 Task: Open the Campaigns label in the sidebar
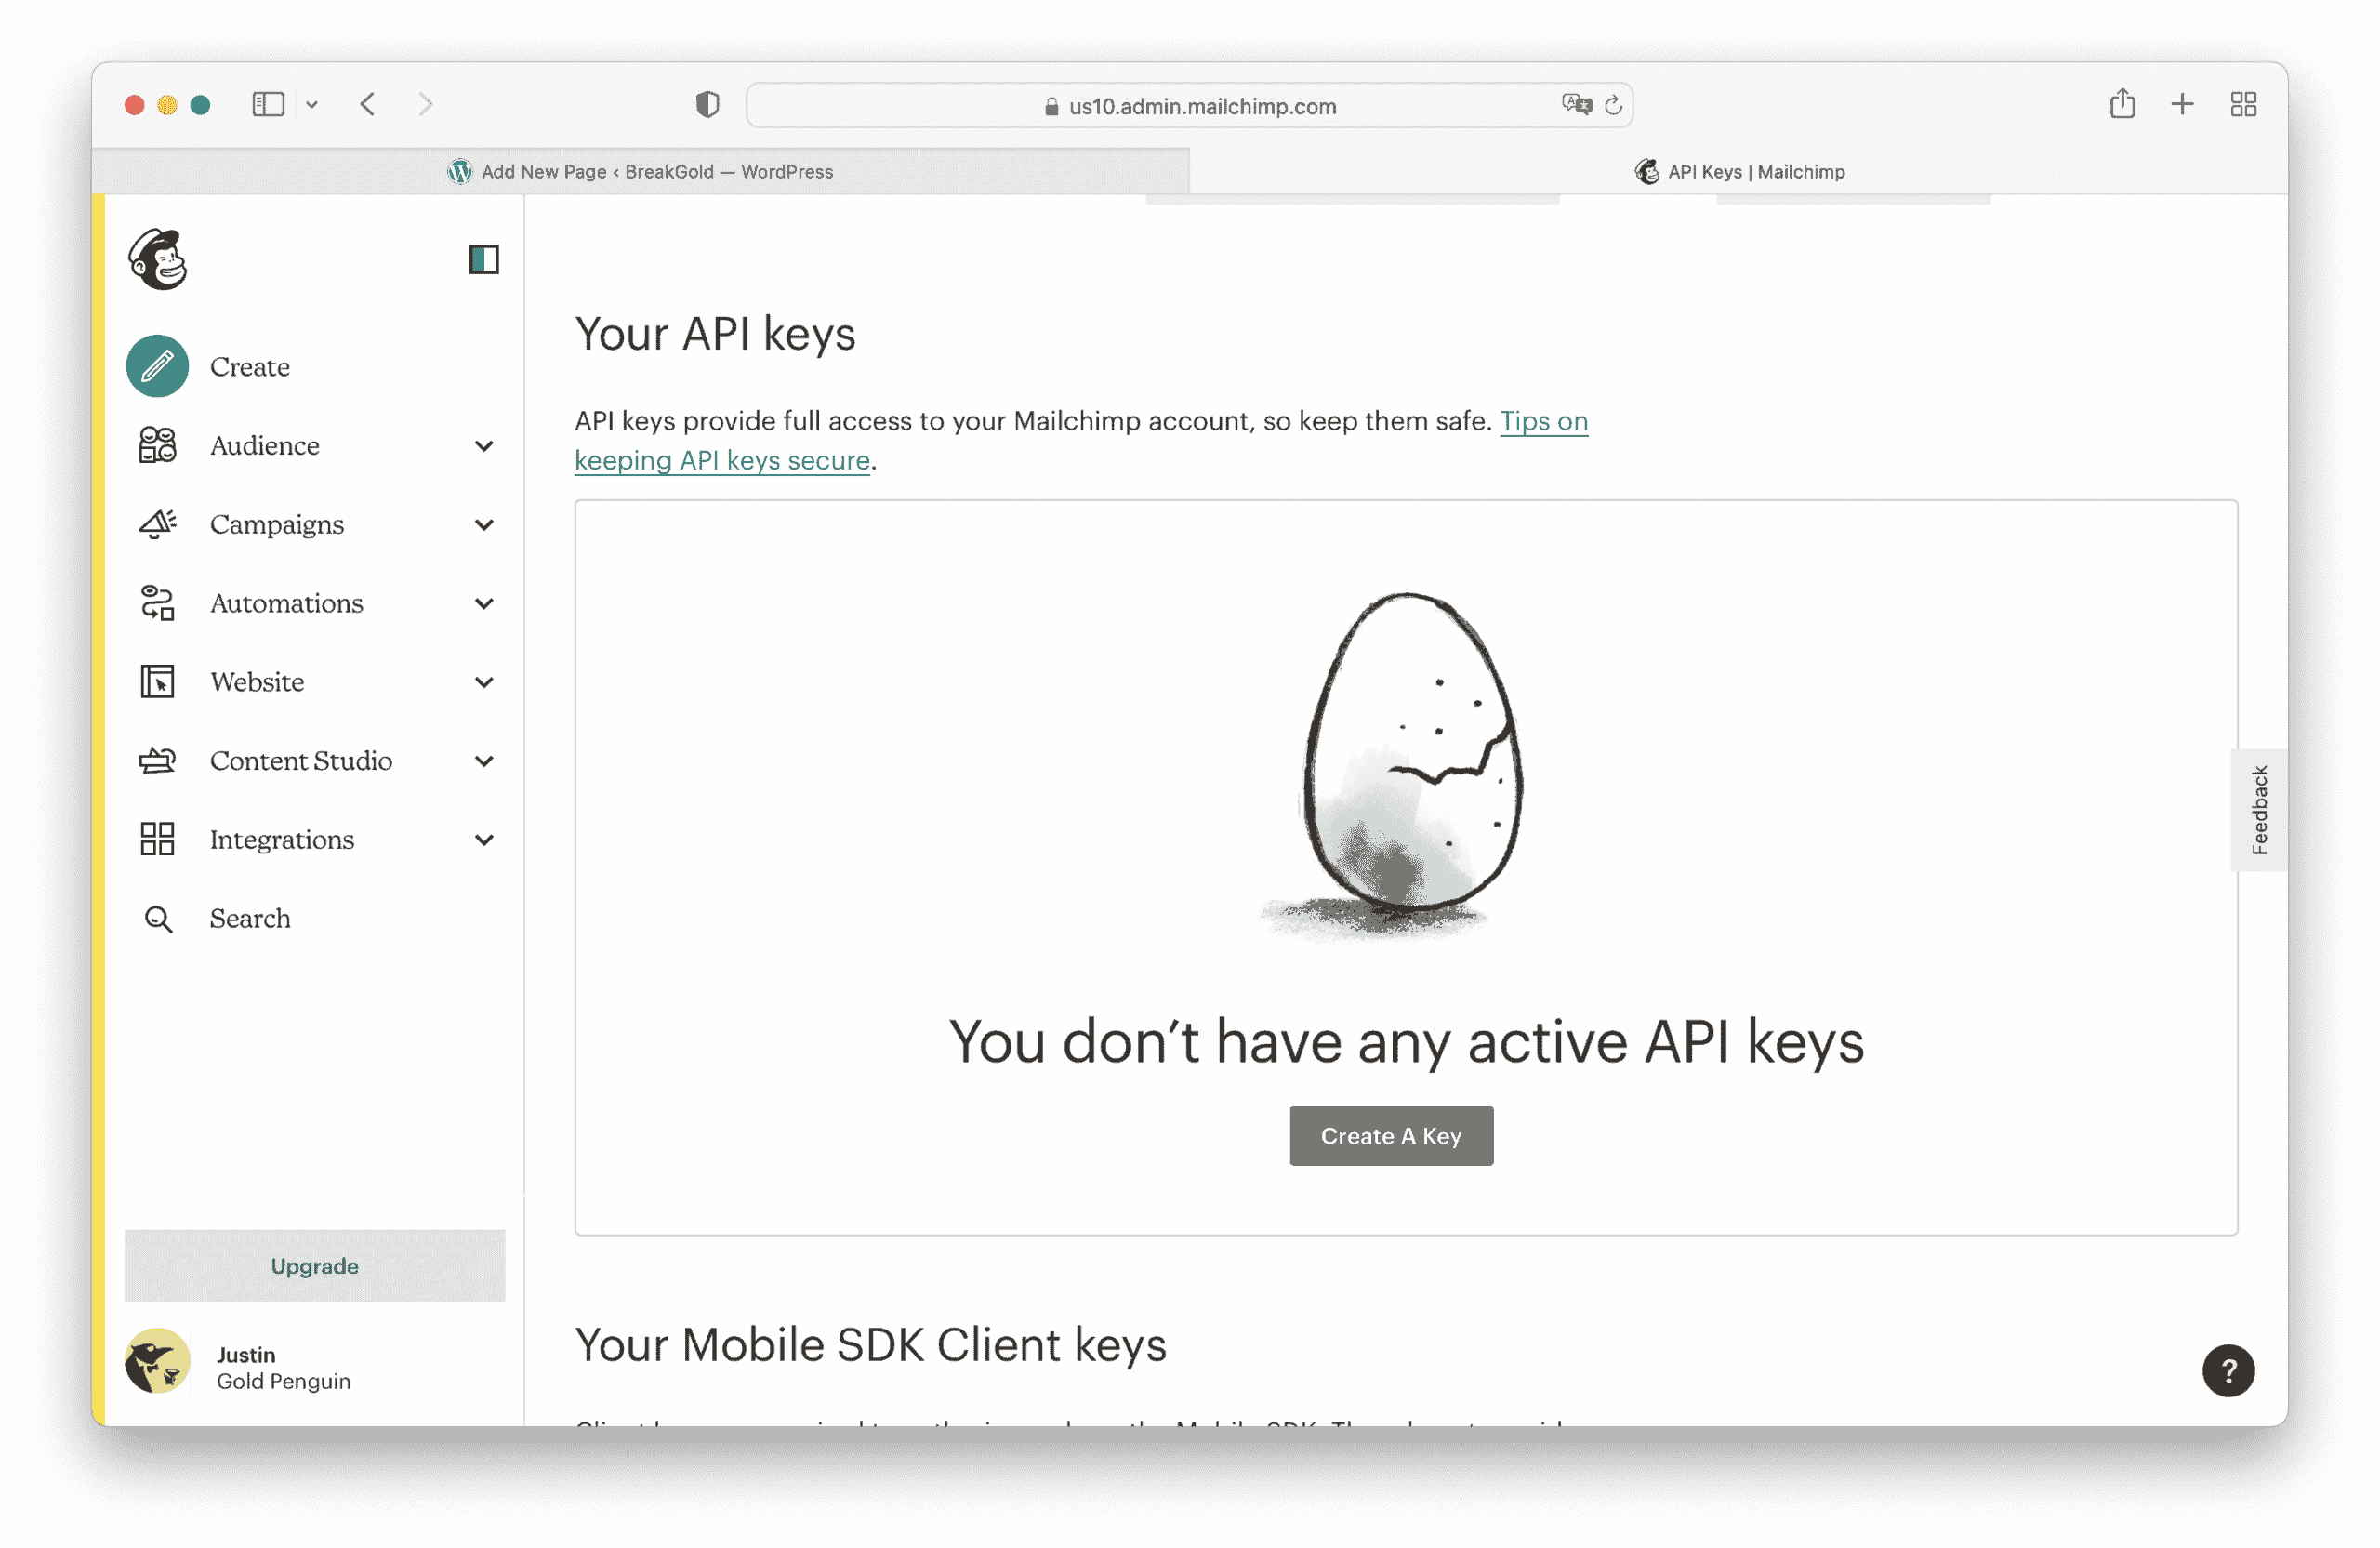point(277,525)
